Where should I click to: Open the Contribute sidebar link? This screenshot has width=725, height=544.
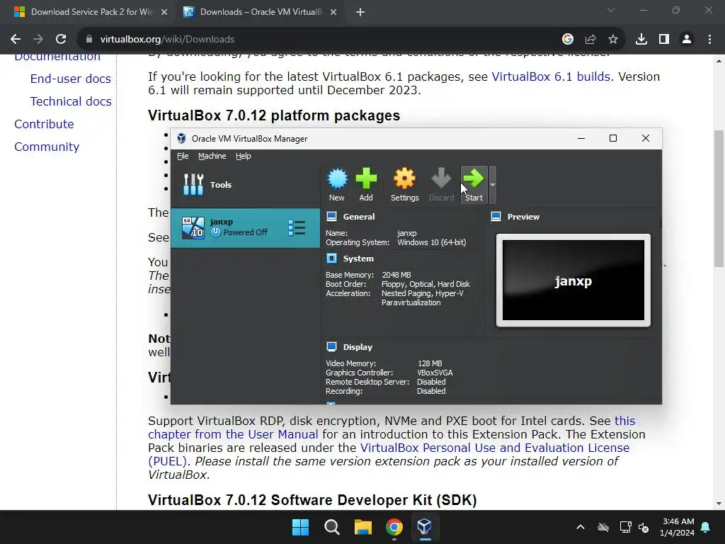click(44, 124)
